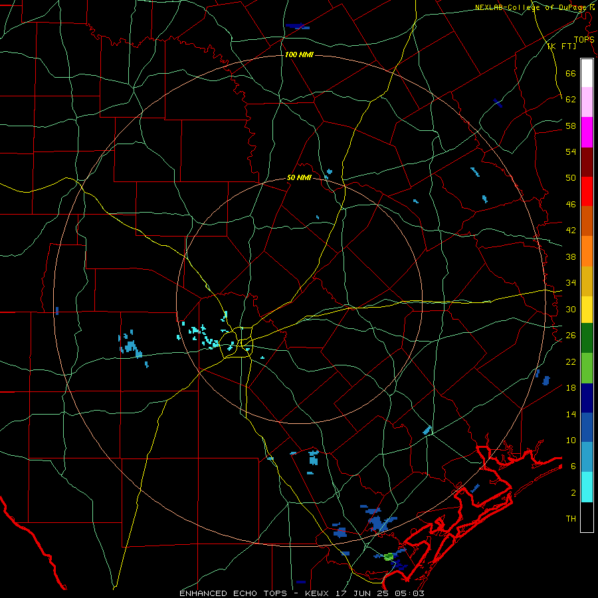Click the legend value '34'

571,283
